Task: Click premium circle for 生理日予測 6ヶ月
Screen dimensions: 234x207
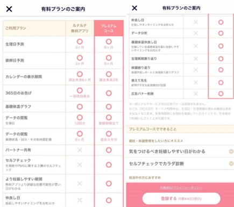Action: [x=109, y=41]
